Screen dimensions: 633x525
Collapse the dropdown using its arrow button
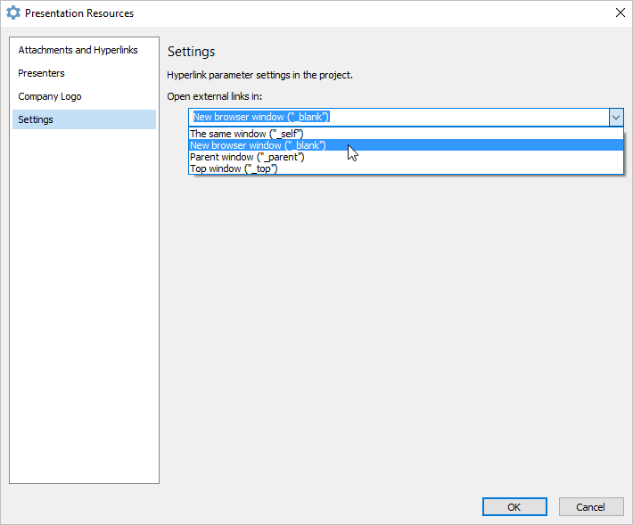pyautogui.click(x=616, y=118)
